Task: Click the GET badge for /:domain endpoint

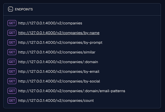Action: (12, 62)
